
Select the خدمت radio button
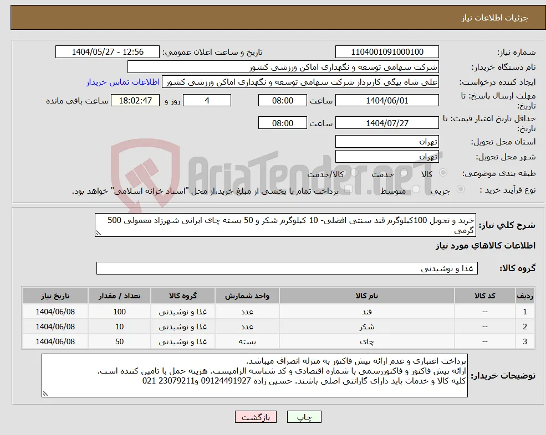(404, 173)
